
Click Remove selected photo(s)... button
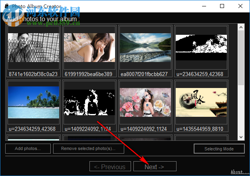click(89, 148)
